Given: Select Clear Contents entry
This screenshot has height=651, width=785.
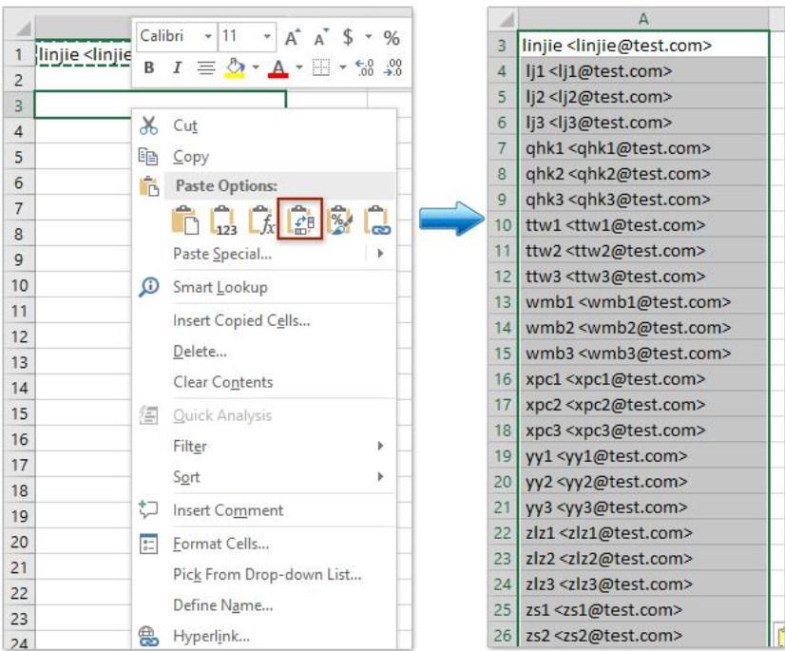Looking at the screenshot, I should 265,382.
